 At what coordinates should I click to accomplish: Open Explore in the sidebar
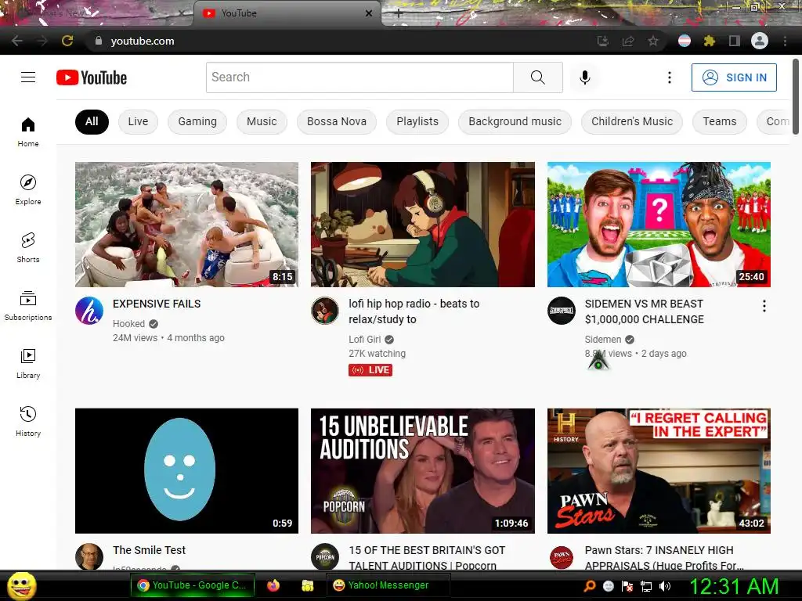(28, 189)
